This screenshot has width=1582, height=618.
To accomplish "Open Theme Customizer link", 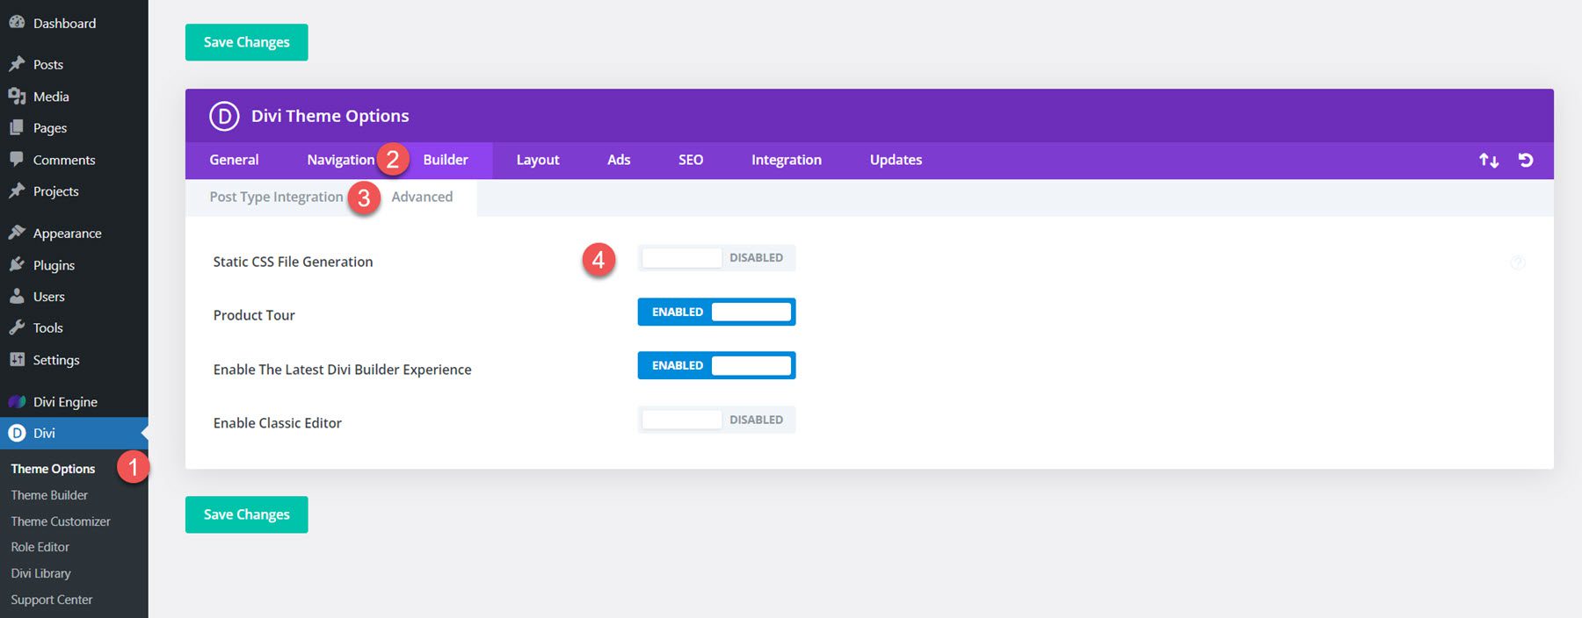I will 61,521.
